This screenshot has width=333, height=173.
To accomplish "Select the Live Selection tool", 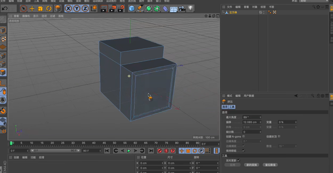I will pos(23,9).
